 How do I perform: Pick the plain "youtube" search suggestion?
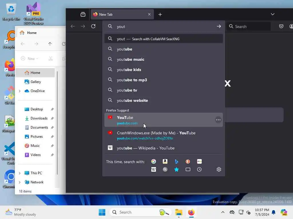click(163, 49)
